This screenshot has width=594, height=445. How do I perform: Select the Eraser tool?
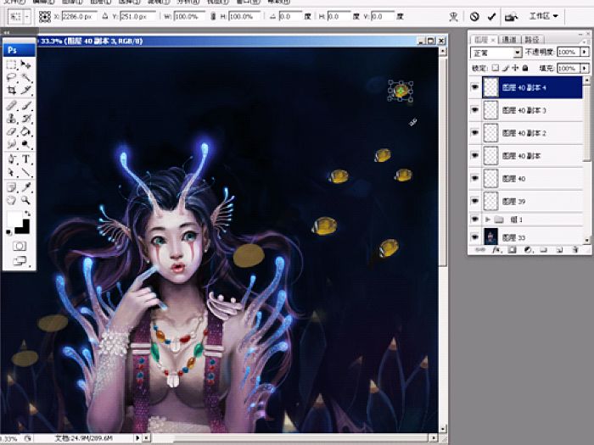coord(11,131)
